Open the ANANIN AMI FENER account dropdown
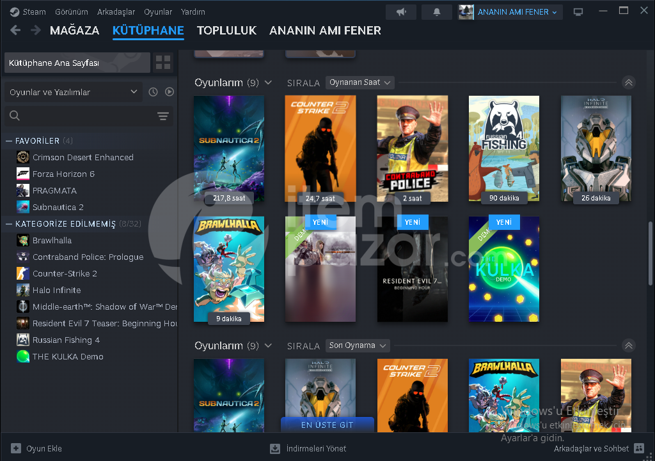Screen dimensions: 655x461 click(517, 12)
